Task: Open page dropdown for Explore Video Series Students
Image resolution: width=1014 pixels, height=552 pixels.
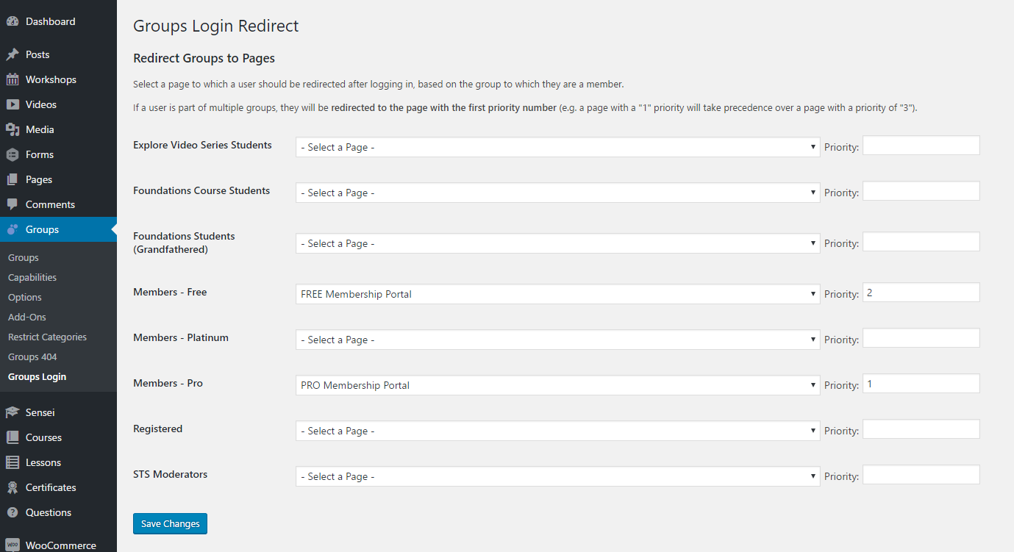Action: coord(557,147)
